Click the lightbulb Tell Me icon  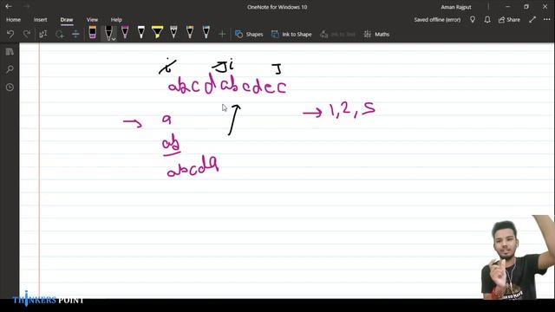[x=473, y=20]
